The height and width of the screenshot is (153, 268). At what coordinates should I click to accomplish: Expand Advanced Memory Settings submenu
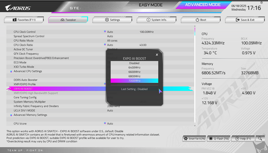click(30, 115)
